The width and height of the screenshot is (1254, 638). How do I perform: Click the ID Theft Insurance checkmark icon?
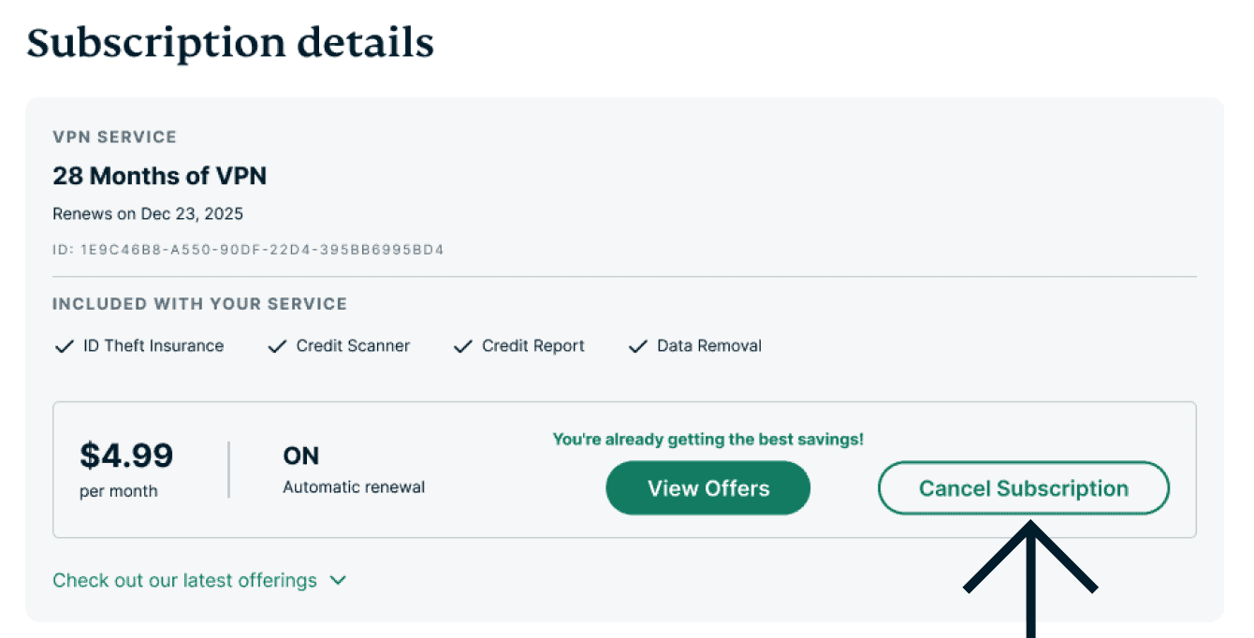point(64,347)
